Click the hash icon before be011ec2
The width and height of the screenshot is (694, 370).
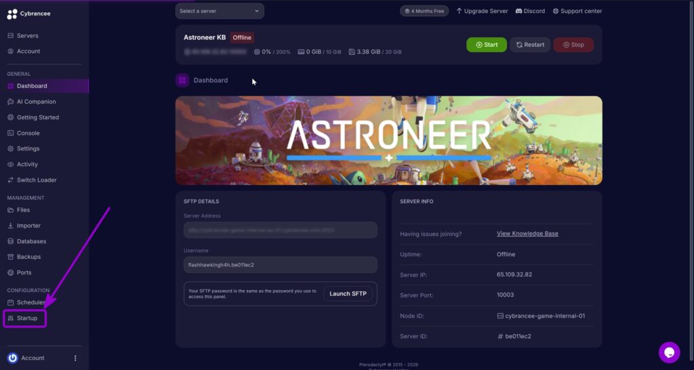500,336
